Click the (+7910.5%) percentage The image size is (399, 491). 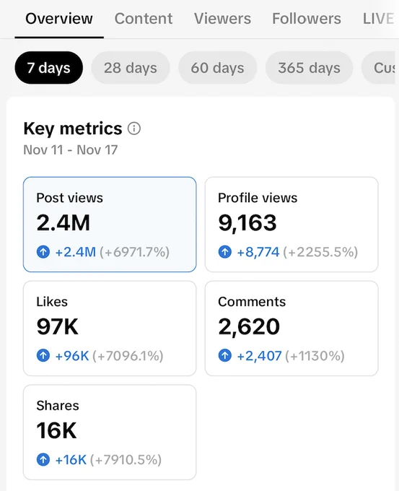pyautogui.click(x=126, y=460)
